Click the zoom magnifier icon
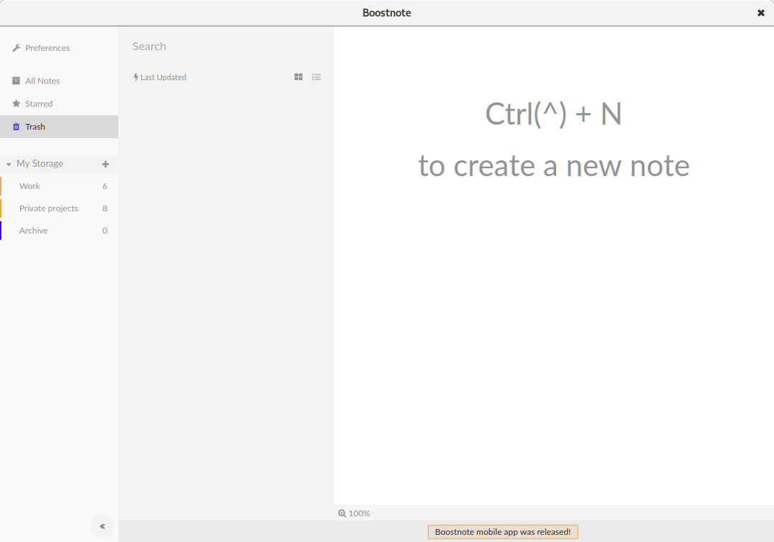Screen dimensions: 774x542 tap(342, 513)
